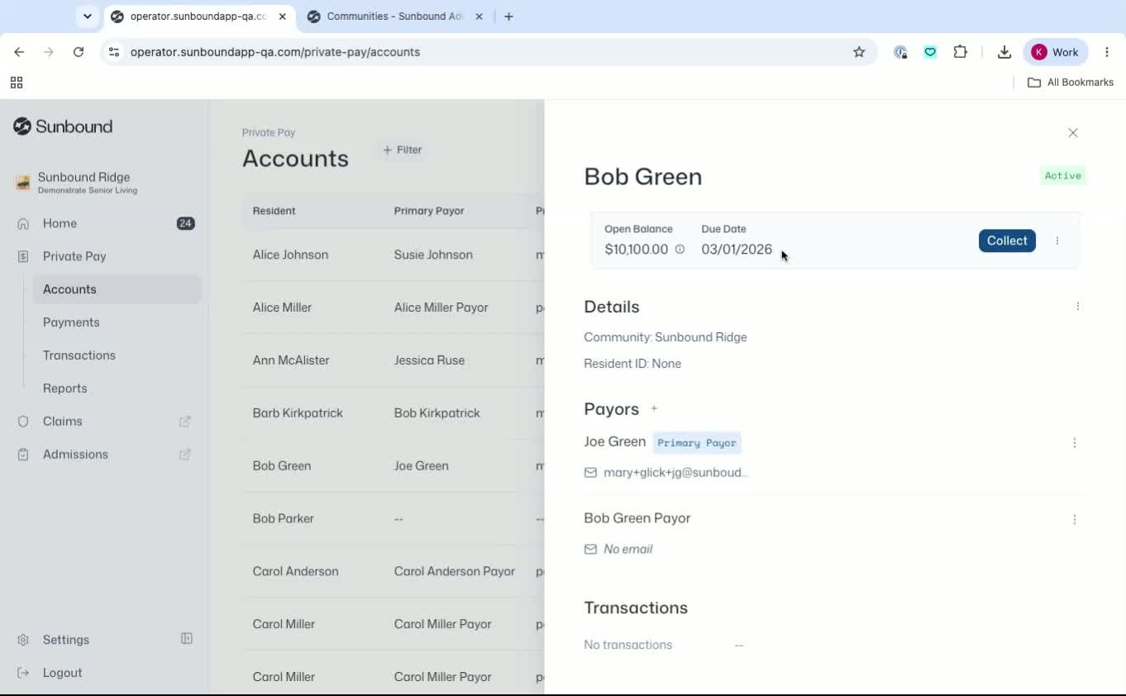Go to Payments in the sidebar
Image resolution: width=1126 pixels, height=696 pixels.
pos(71,322)
